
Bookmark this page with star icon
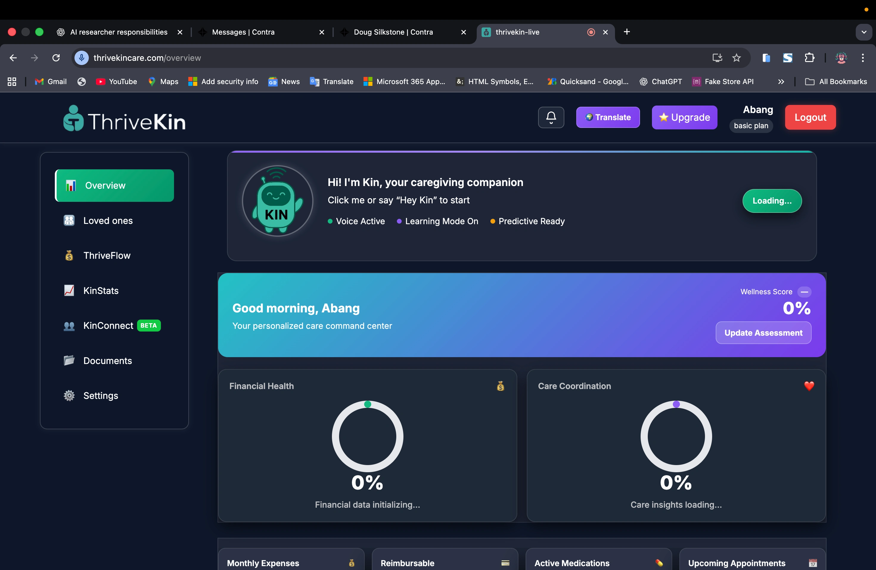pyautogui.click(x=736, y=58)
